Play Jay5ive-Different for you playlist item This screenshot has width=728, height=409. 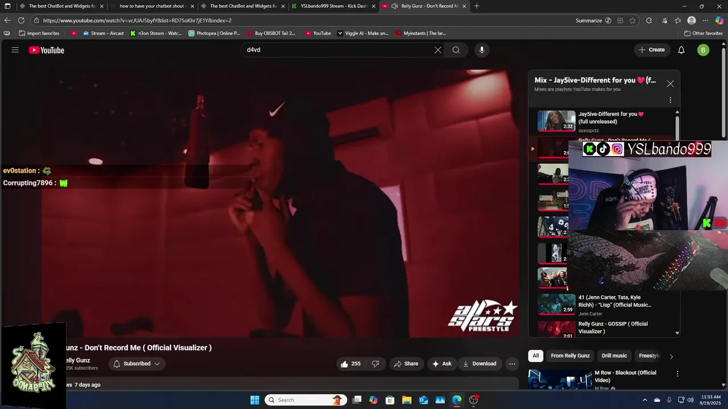(603, 120)
